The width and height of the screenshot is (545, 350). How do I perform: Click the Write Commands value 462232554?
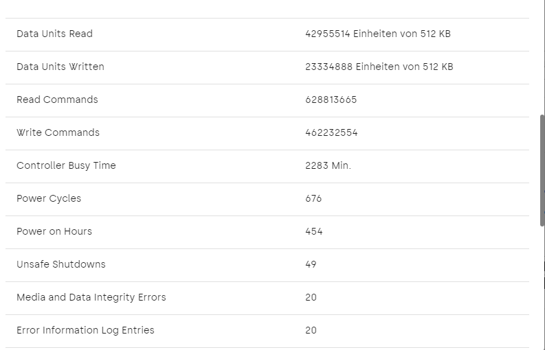click(x=331, y=132)
